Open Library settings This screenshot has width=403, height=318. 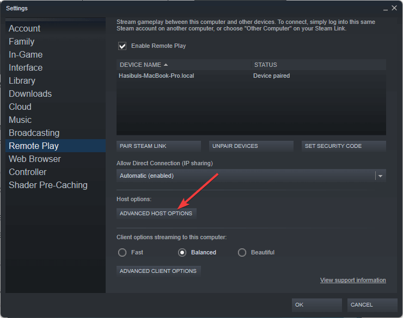click(55, 81)
